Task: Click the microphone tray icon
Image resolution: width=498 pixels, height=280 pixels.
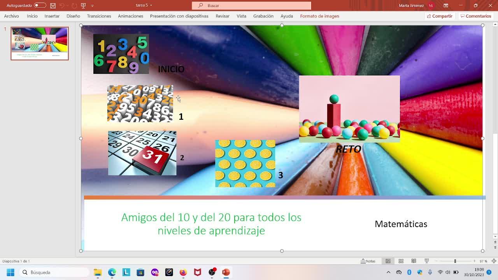Action: pos(430,272)
